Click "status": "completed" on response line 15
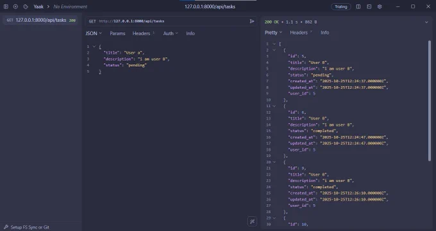Viewport: 436px width, 231px height. 313,131
